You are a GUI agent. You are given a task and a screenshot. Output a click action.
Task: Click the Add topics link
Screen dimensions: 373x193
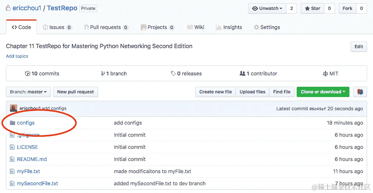(17, 56)
